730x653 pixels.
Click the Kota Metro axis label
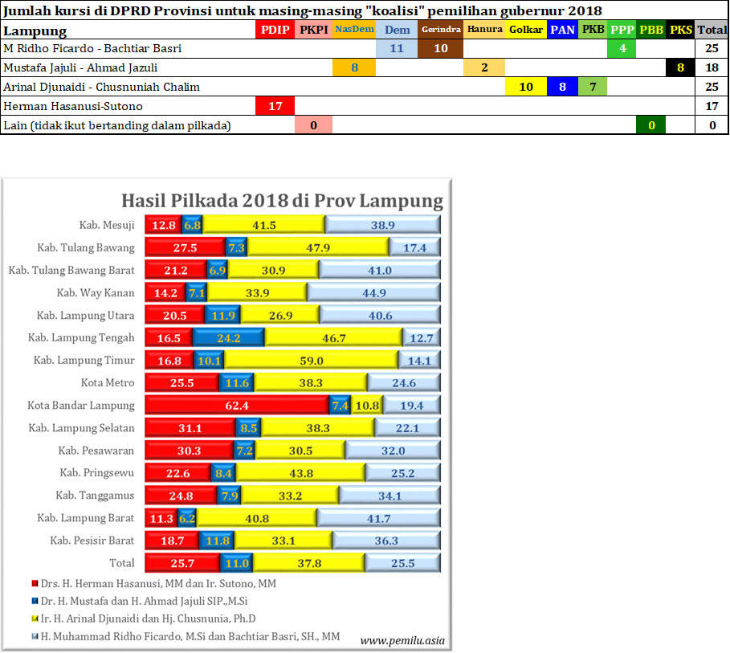[108, 382]
